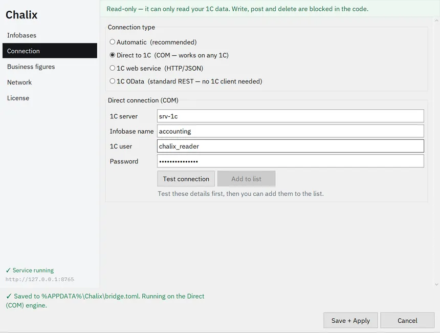Select 1C web service (HTTP/JSON) option
Screen dimensions: 440x333
click(112, 68)
